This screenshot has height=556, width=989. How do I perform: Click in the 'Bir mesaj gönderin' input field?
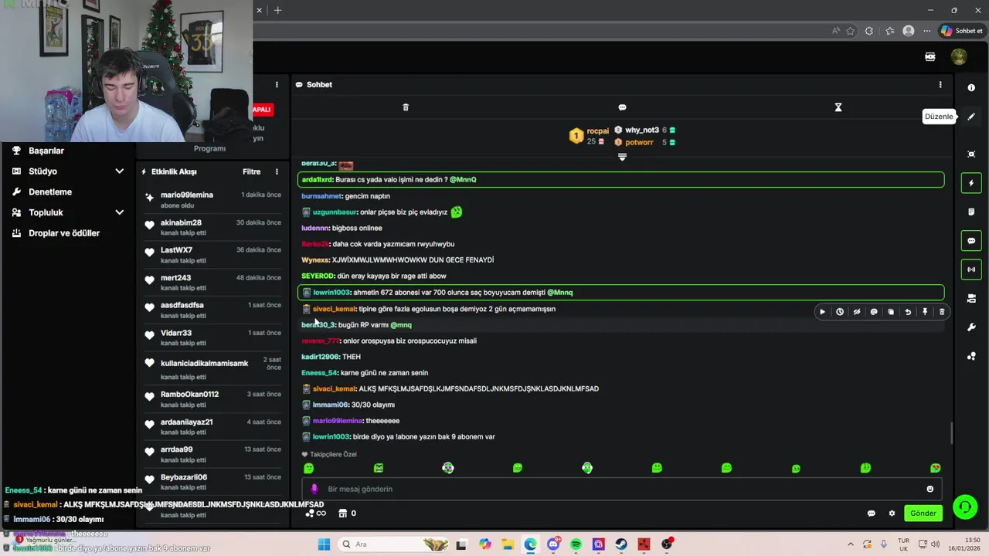(622, 489)
